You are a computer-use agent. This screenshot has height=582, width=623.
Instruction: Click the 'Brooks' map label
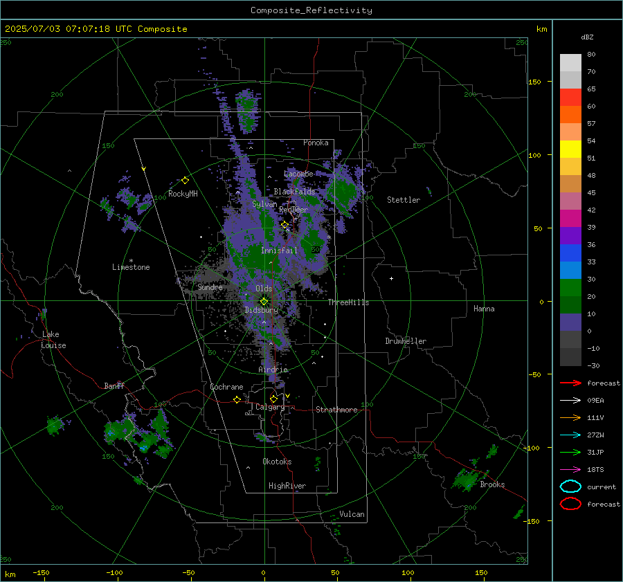[x=492, y=484]
